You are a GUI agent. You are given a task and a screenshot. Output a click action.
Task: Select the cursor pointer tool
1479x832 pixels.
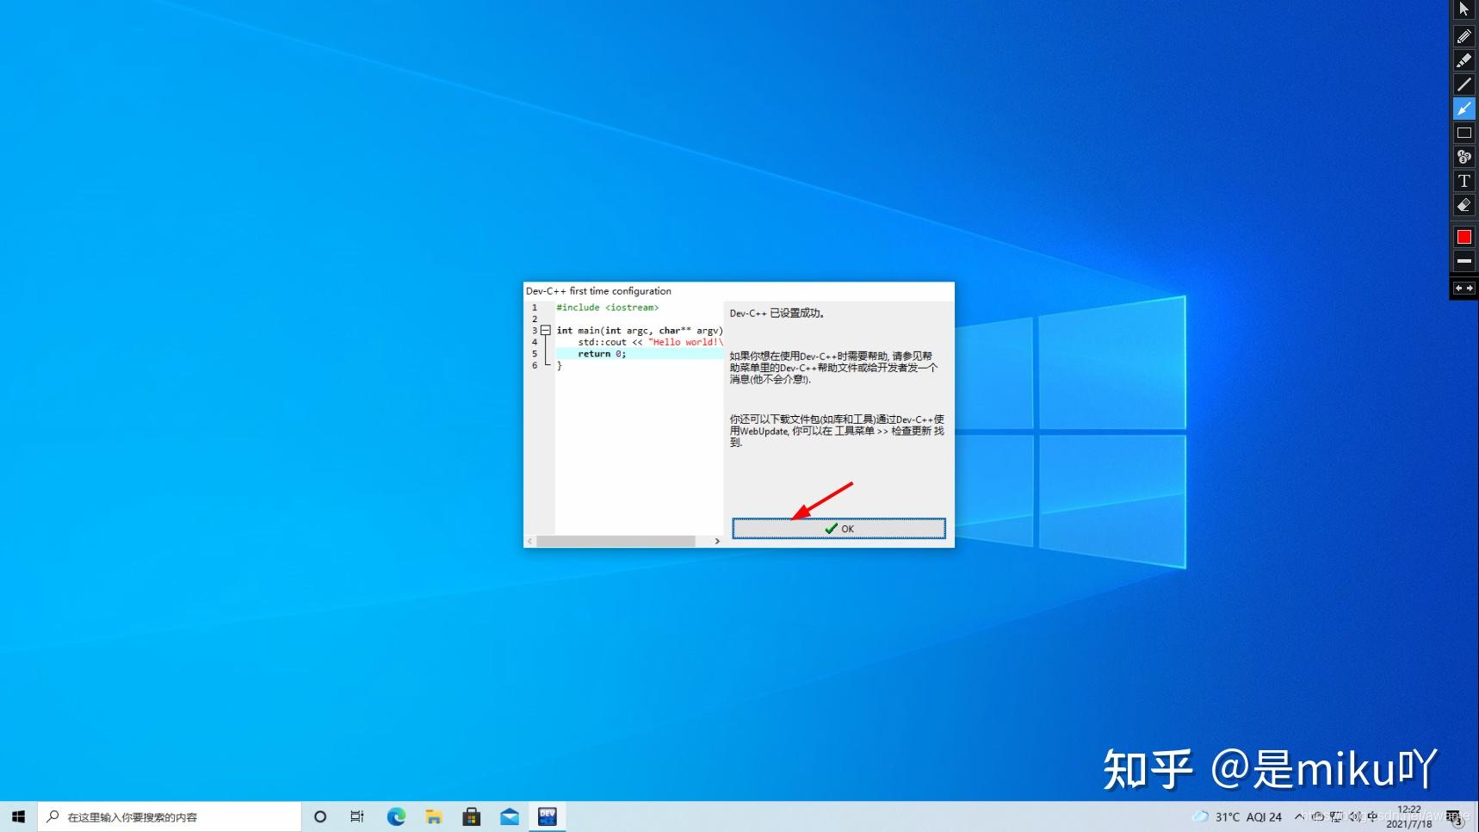(1464, 9)
